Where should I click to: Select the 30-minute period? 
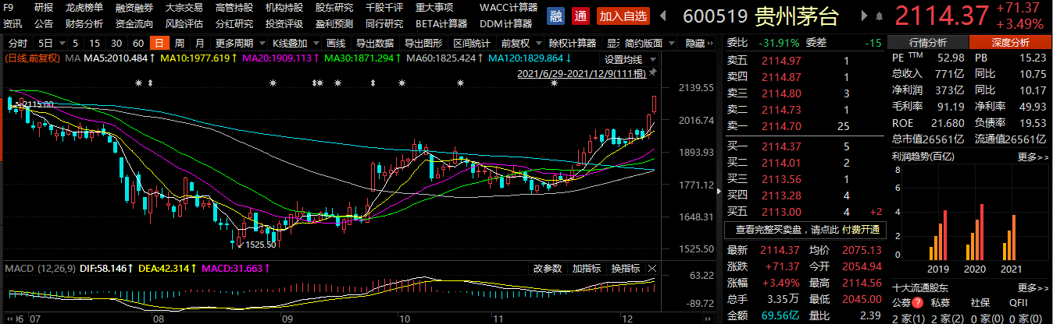point(116,43)
